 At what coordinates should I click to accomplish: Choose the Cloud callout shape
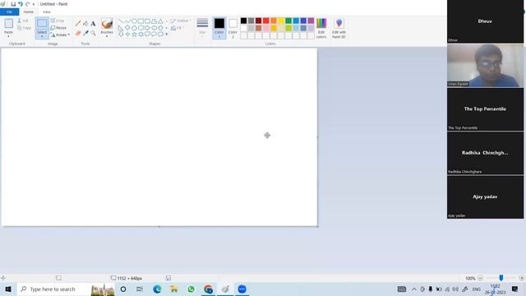click(161, 35)
